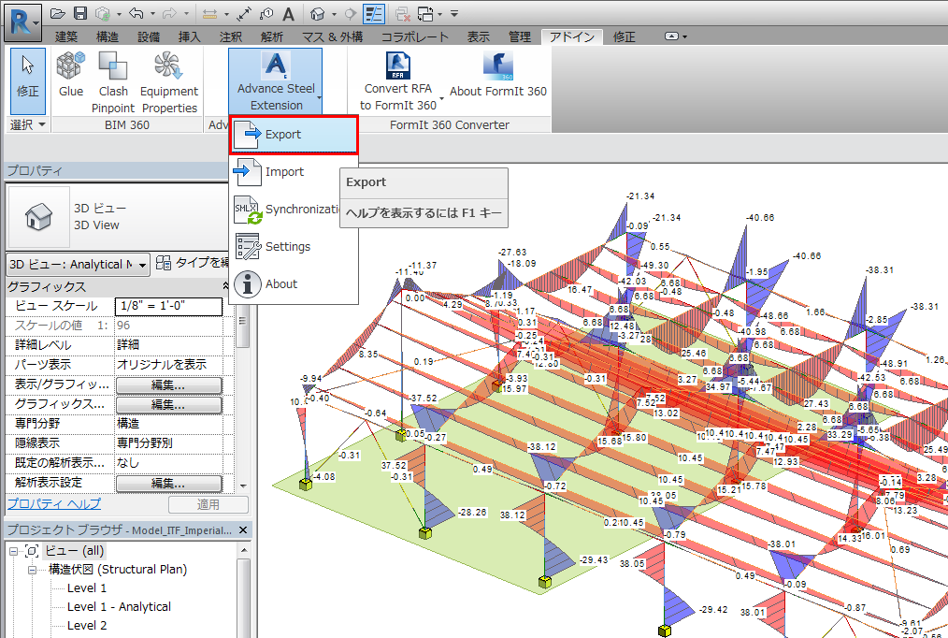Choose Export from Advance Steel menu

click(294, 135)
